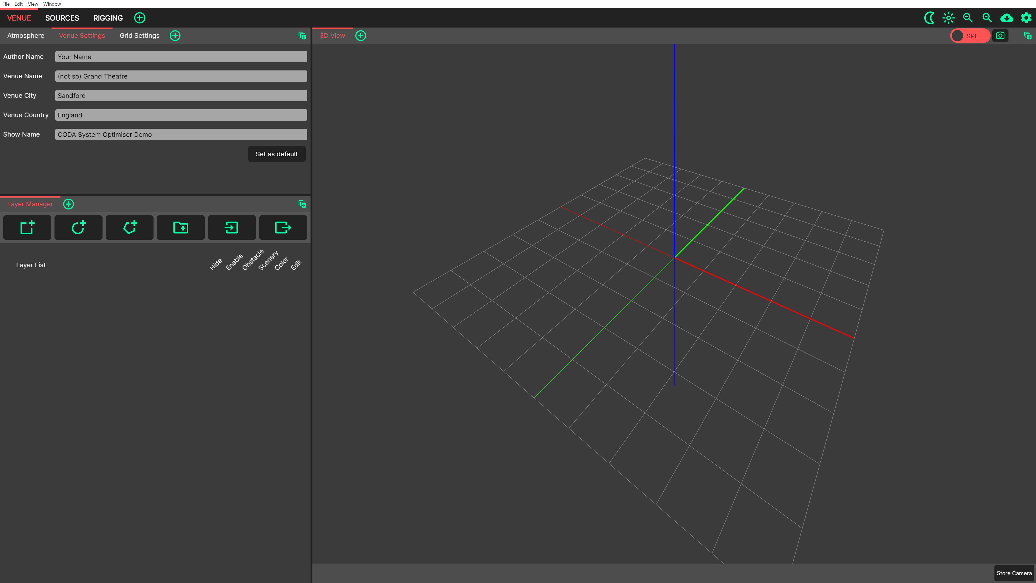
Task: Click the zoom out magnifier icon
Action: [968, 18]
